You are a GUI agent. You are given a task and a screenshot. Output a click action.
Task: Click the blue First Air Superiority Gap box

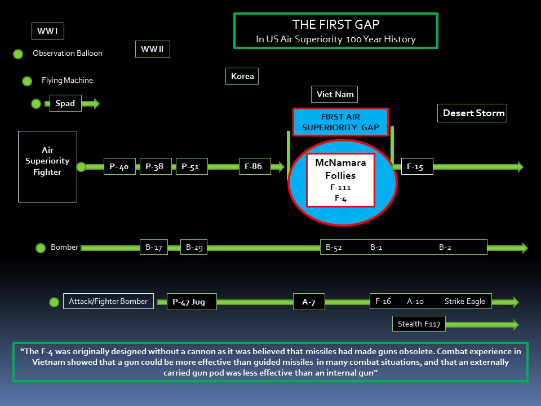340,122
